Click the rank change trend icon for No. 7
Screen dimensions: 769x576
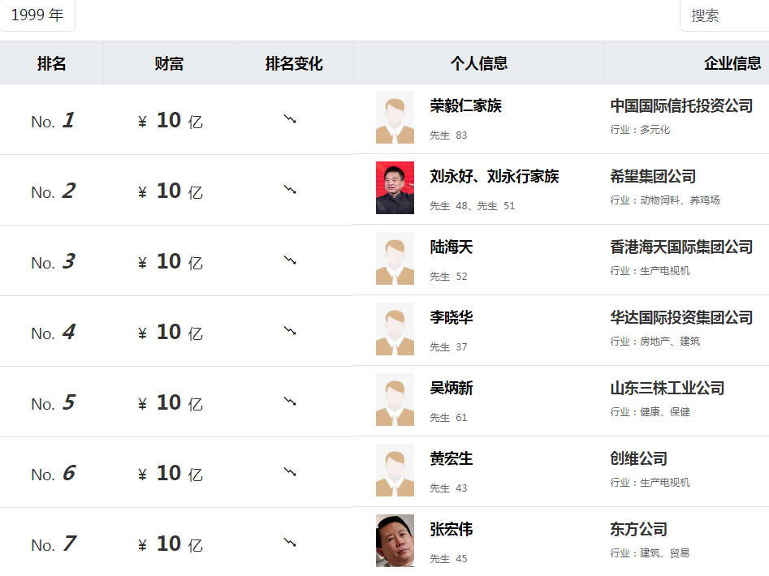(x=290, y=543)
